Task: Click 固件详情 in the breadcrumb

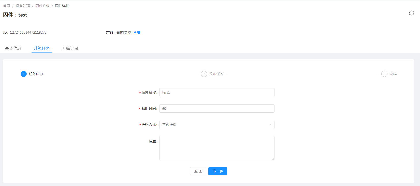Action: coord(62,6)
